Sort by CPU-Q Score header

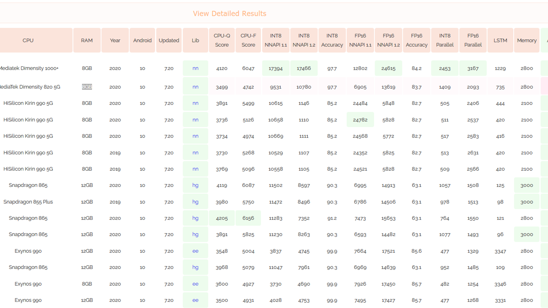point(222,40)
